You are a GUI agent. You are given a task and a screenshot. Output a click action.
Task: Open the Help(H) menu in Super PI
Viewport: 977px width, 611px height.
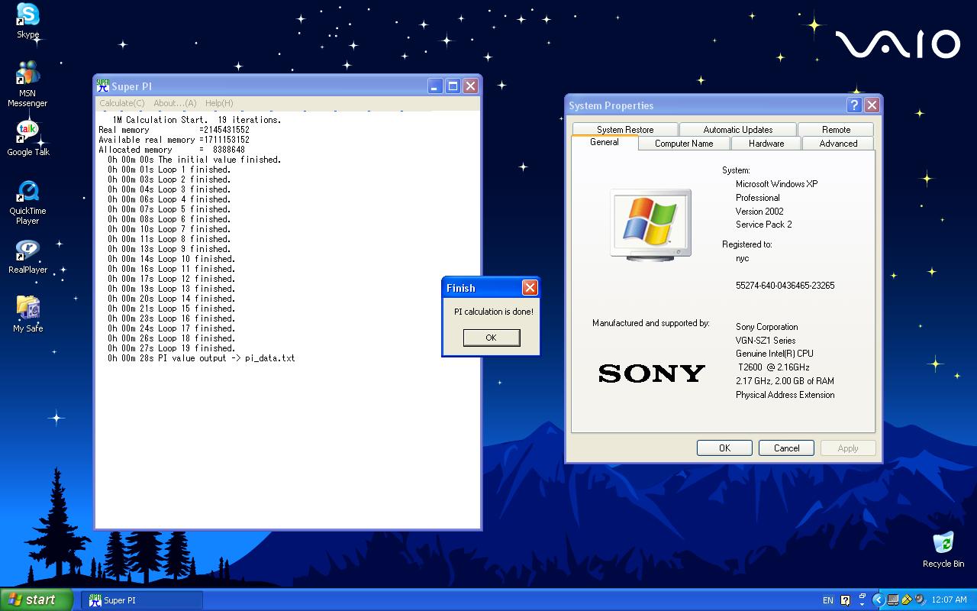[219, 103]
